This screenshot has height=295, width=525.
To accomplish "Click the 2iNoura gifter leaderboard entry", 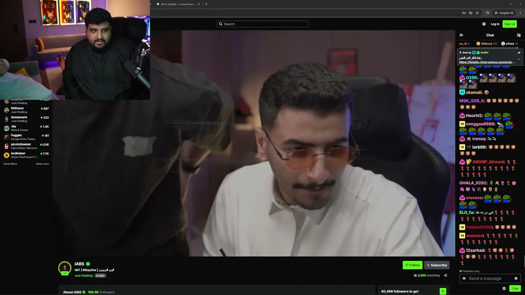I will coord(487,44).
